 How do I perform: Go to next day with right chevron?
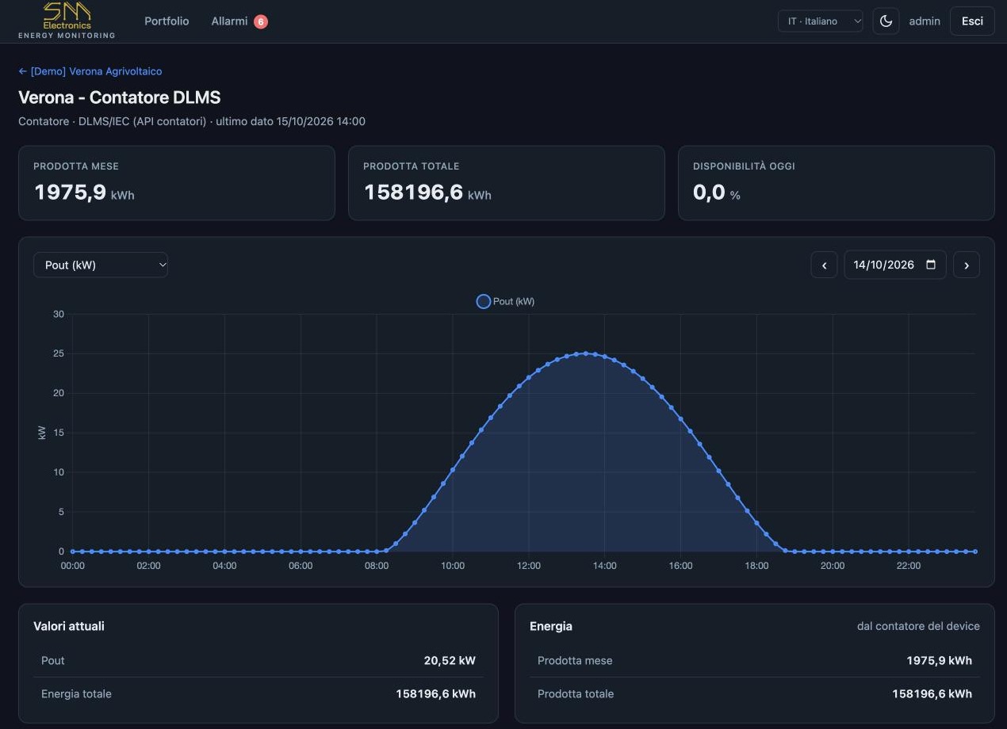click(x=967, y=265)
